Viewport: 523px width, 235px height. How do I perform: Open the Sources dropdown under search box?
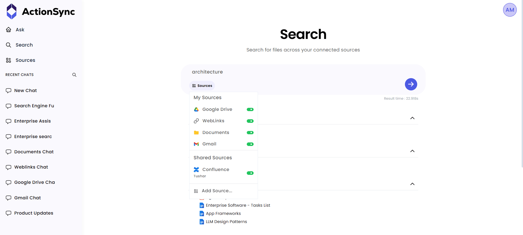[202, 86]
